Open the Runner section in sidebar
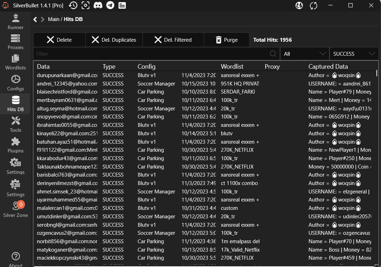The height and width of the screenshot is (267, 381). [15, 21]
